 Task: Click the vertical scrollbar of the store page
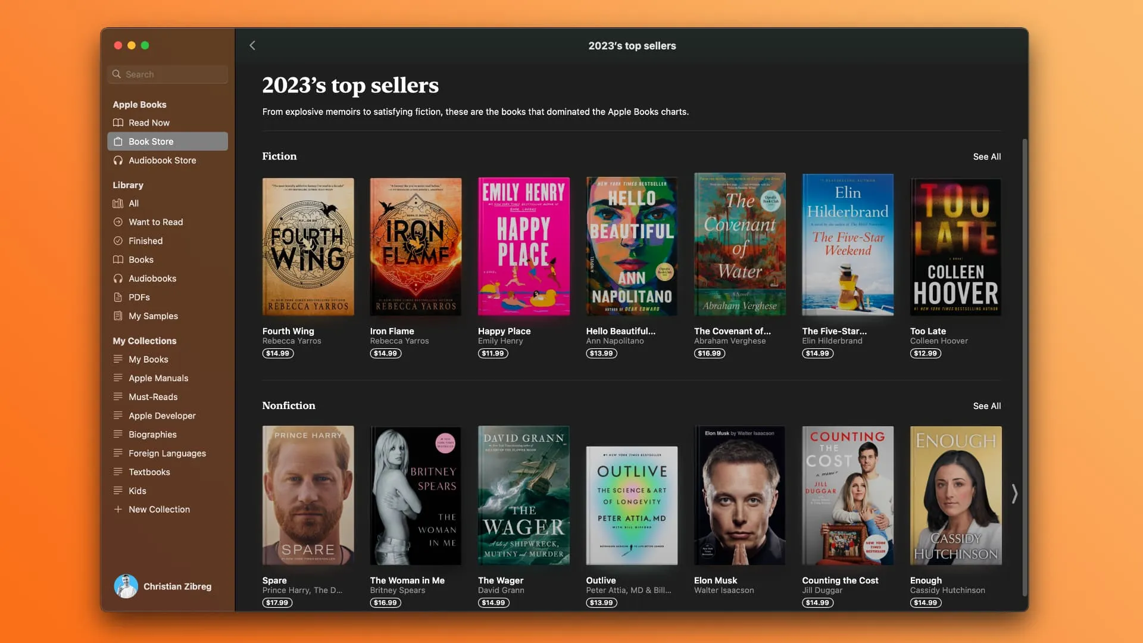pos(1025,366)
